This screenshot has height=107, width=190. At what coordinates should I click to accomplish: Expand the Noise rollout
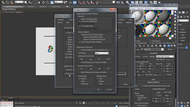(153, 80)
